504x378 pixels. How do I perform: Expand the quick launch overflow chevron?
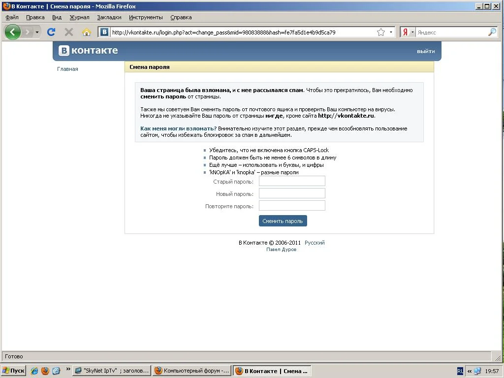click(68, 369)
